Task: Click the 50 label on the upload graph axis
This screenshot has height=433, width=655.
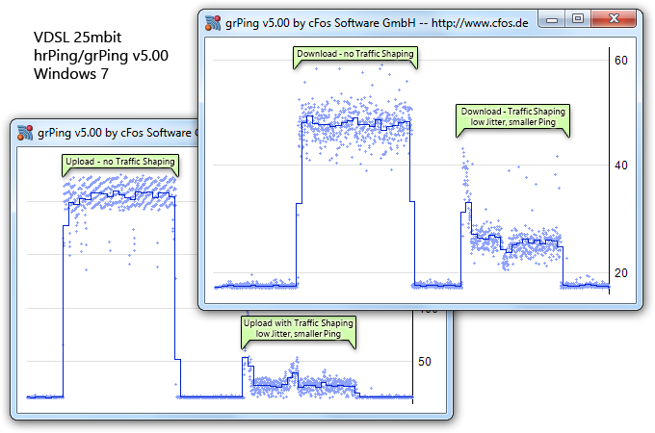Action: tap(425, 362)
